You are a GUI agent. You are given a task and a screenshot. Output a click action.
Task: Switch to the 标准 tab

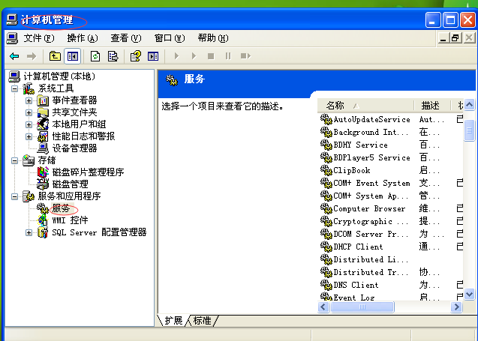202,321
